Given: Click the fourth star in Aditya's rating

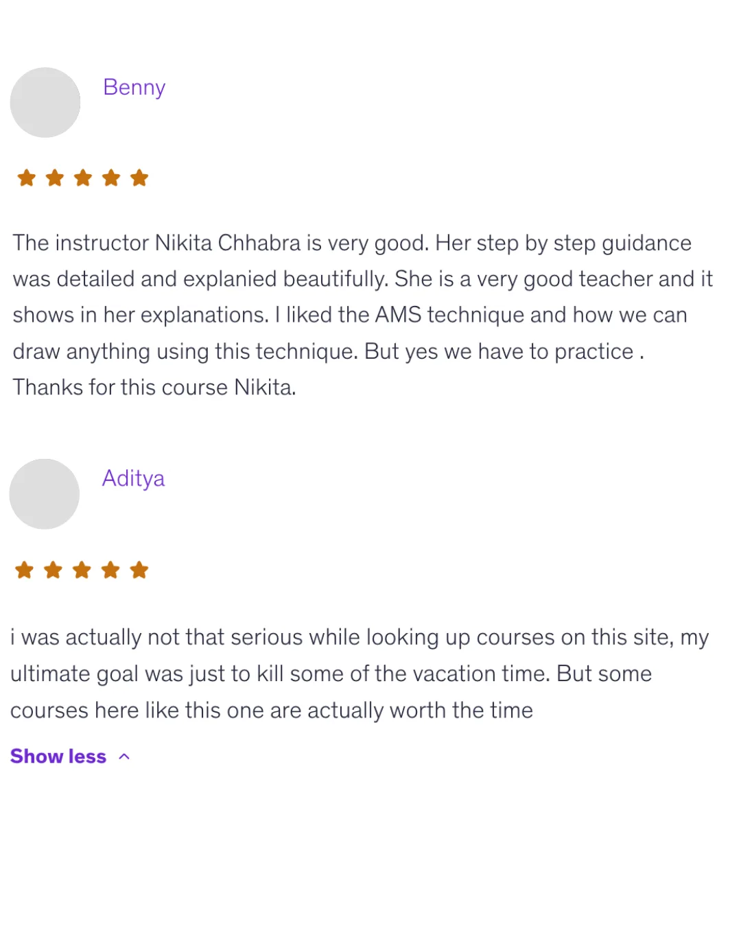Looking at the screenshot, I should 110,569.
